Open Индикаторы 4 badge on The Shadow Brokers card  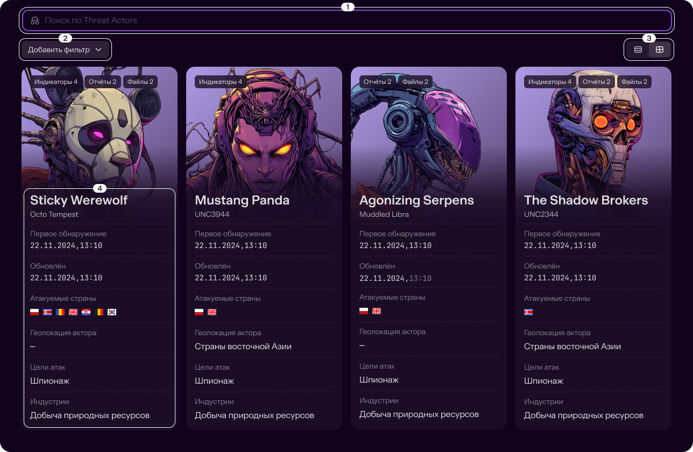click(x=550, y=82)
